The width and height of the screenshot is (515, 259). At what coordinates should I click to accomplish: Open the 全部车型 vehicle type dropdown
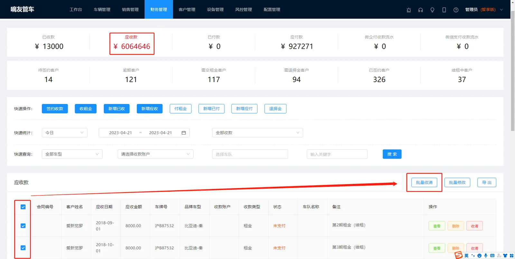pyautogui.click(x=72, y=154)
